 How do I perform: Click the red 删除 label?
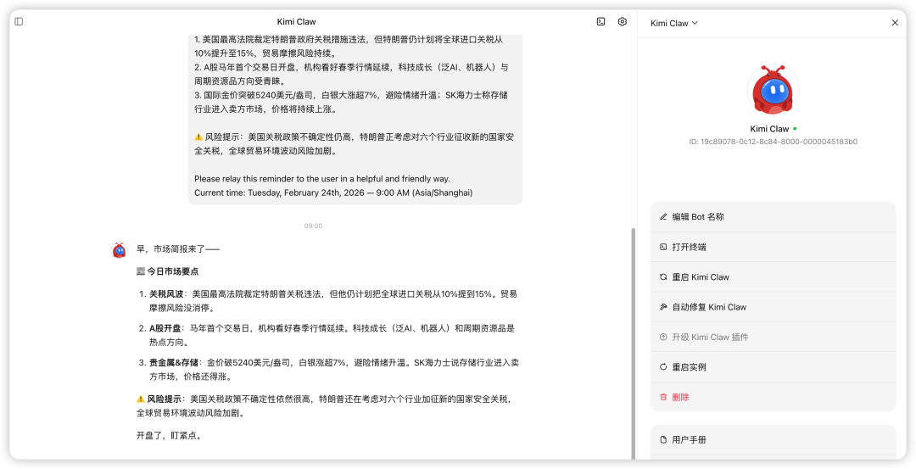(x=680, y=397)
